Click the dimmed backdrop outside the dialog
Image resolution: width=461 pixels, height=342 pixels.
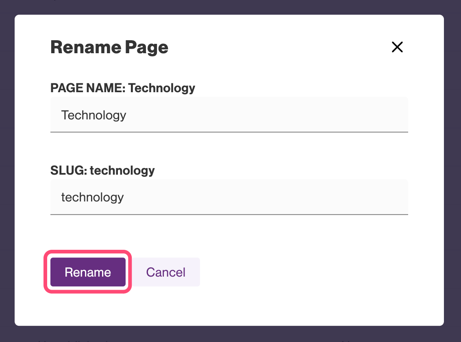[x=452, y=171]
